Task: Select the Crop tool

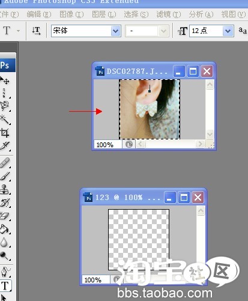Action: coord(4,132)
